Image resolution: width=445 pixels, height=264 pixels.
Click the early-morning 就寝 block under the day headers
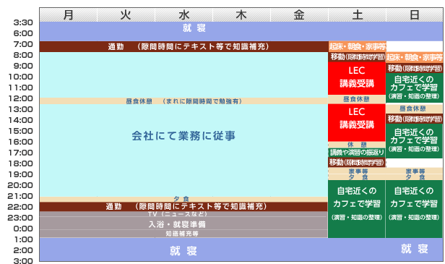(x=241, y=31)
